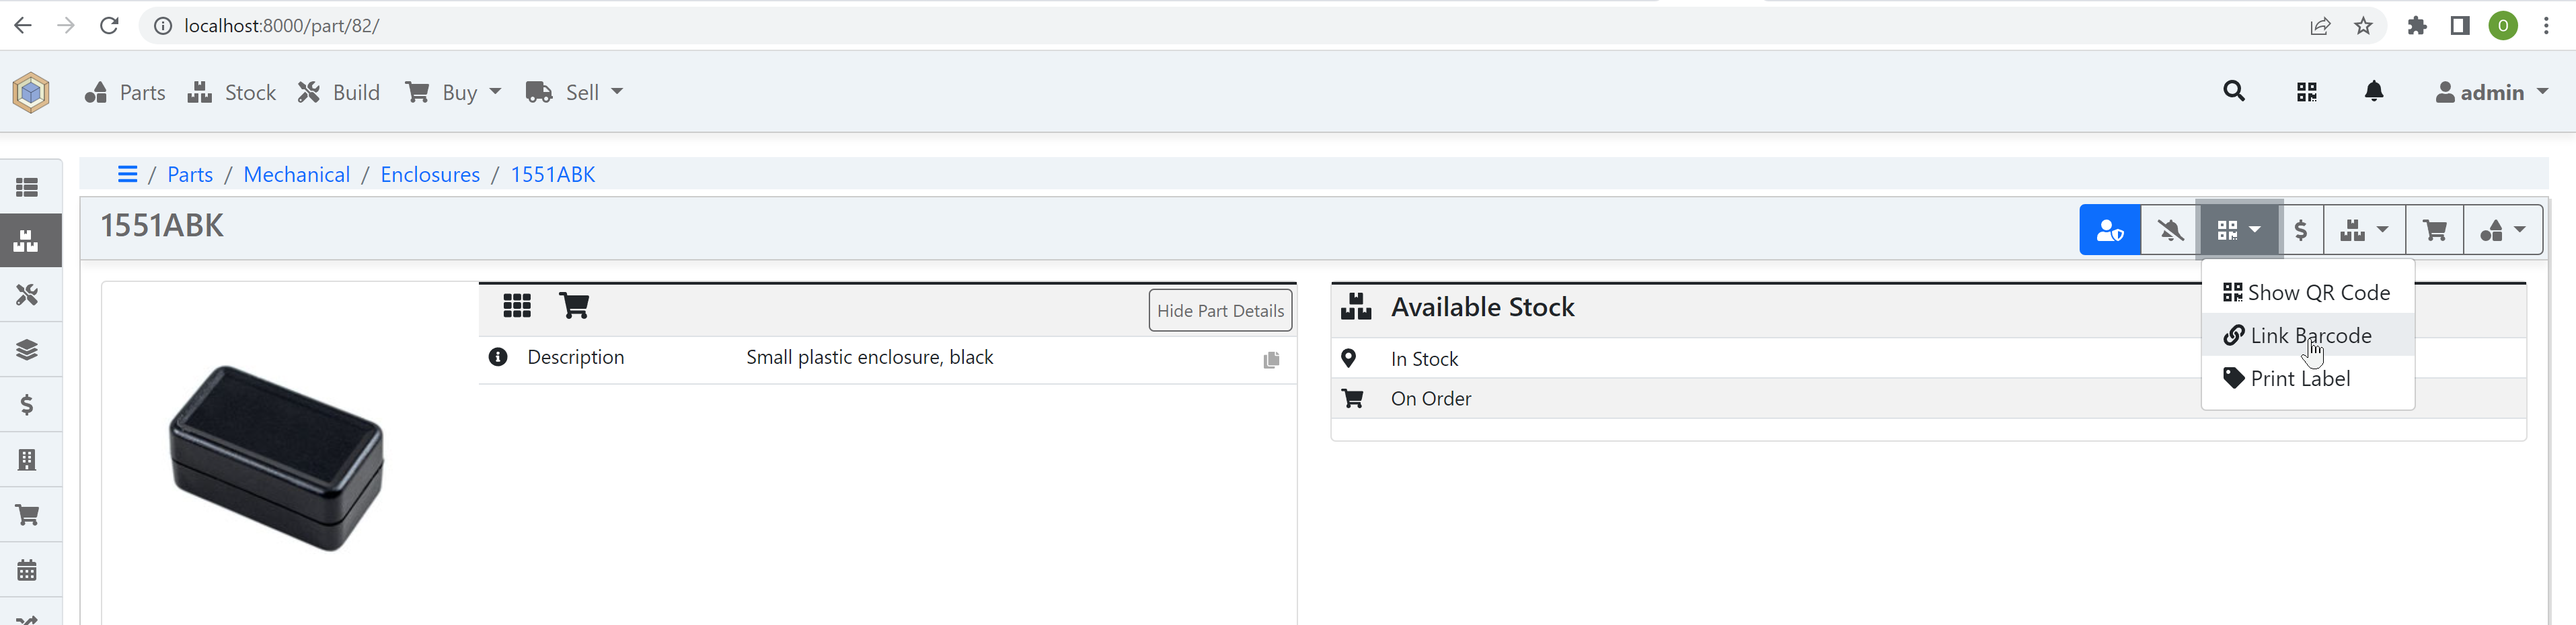Click the InvenTree logo icon
The height and width of the screenshot is (625, 2576).
pyautogui.click(x=31, y=93)
